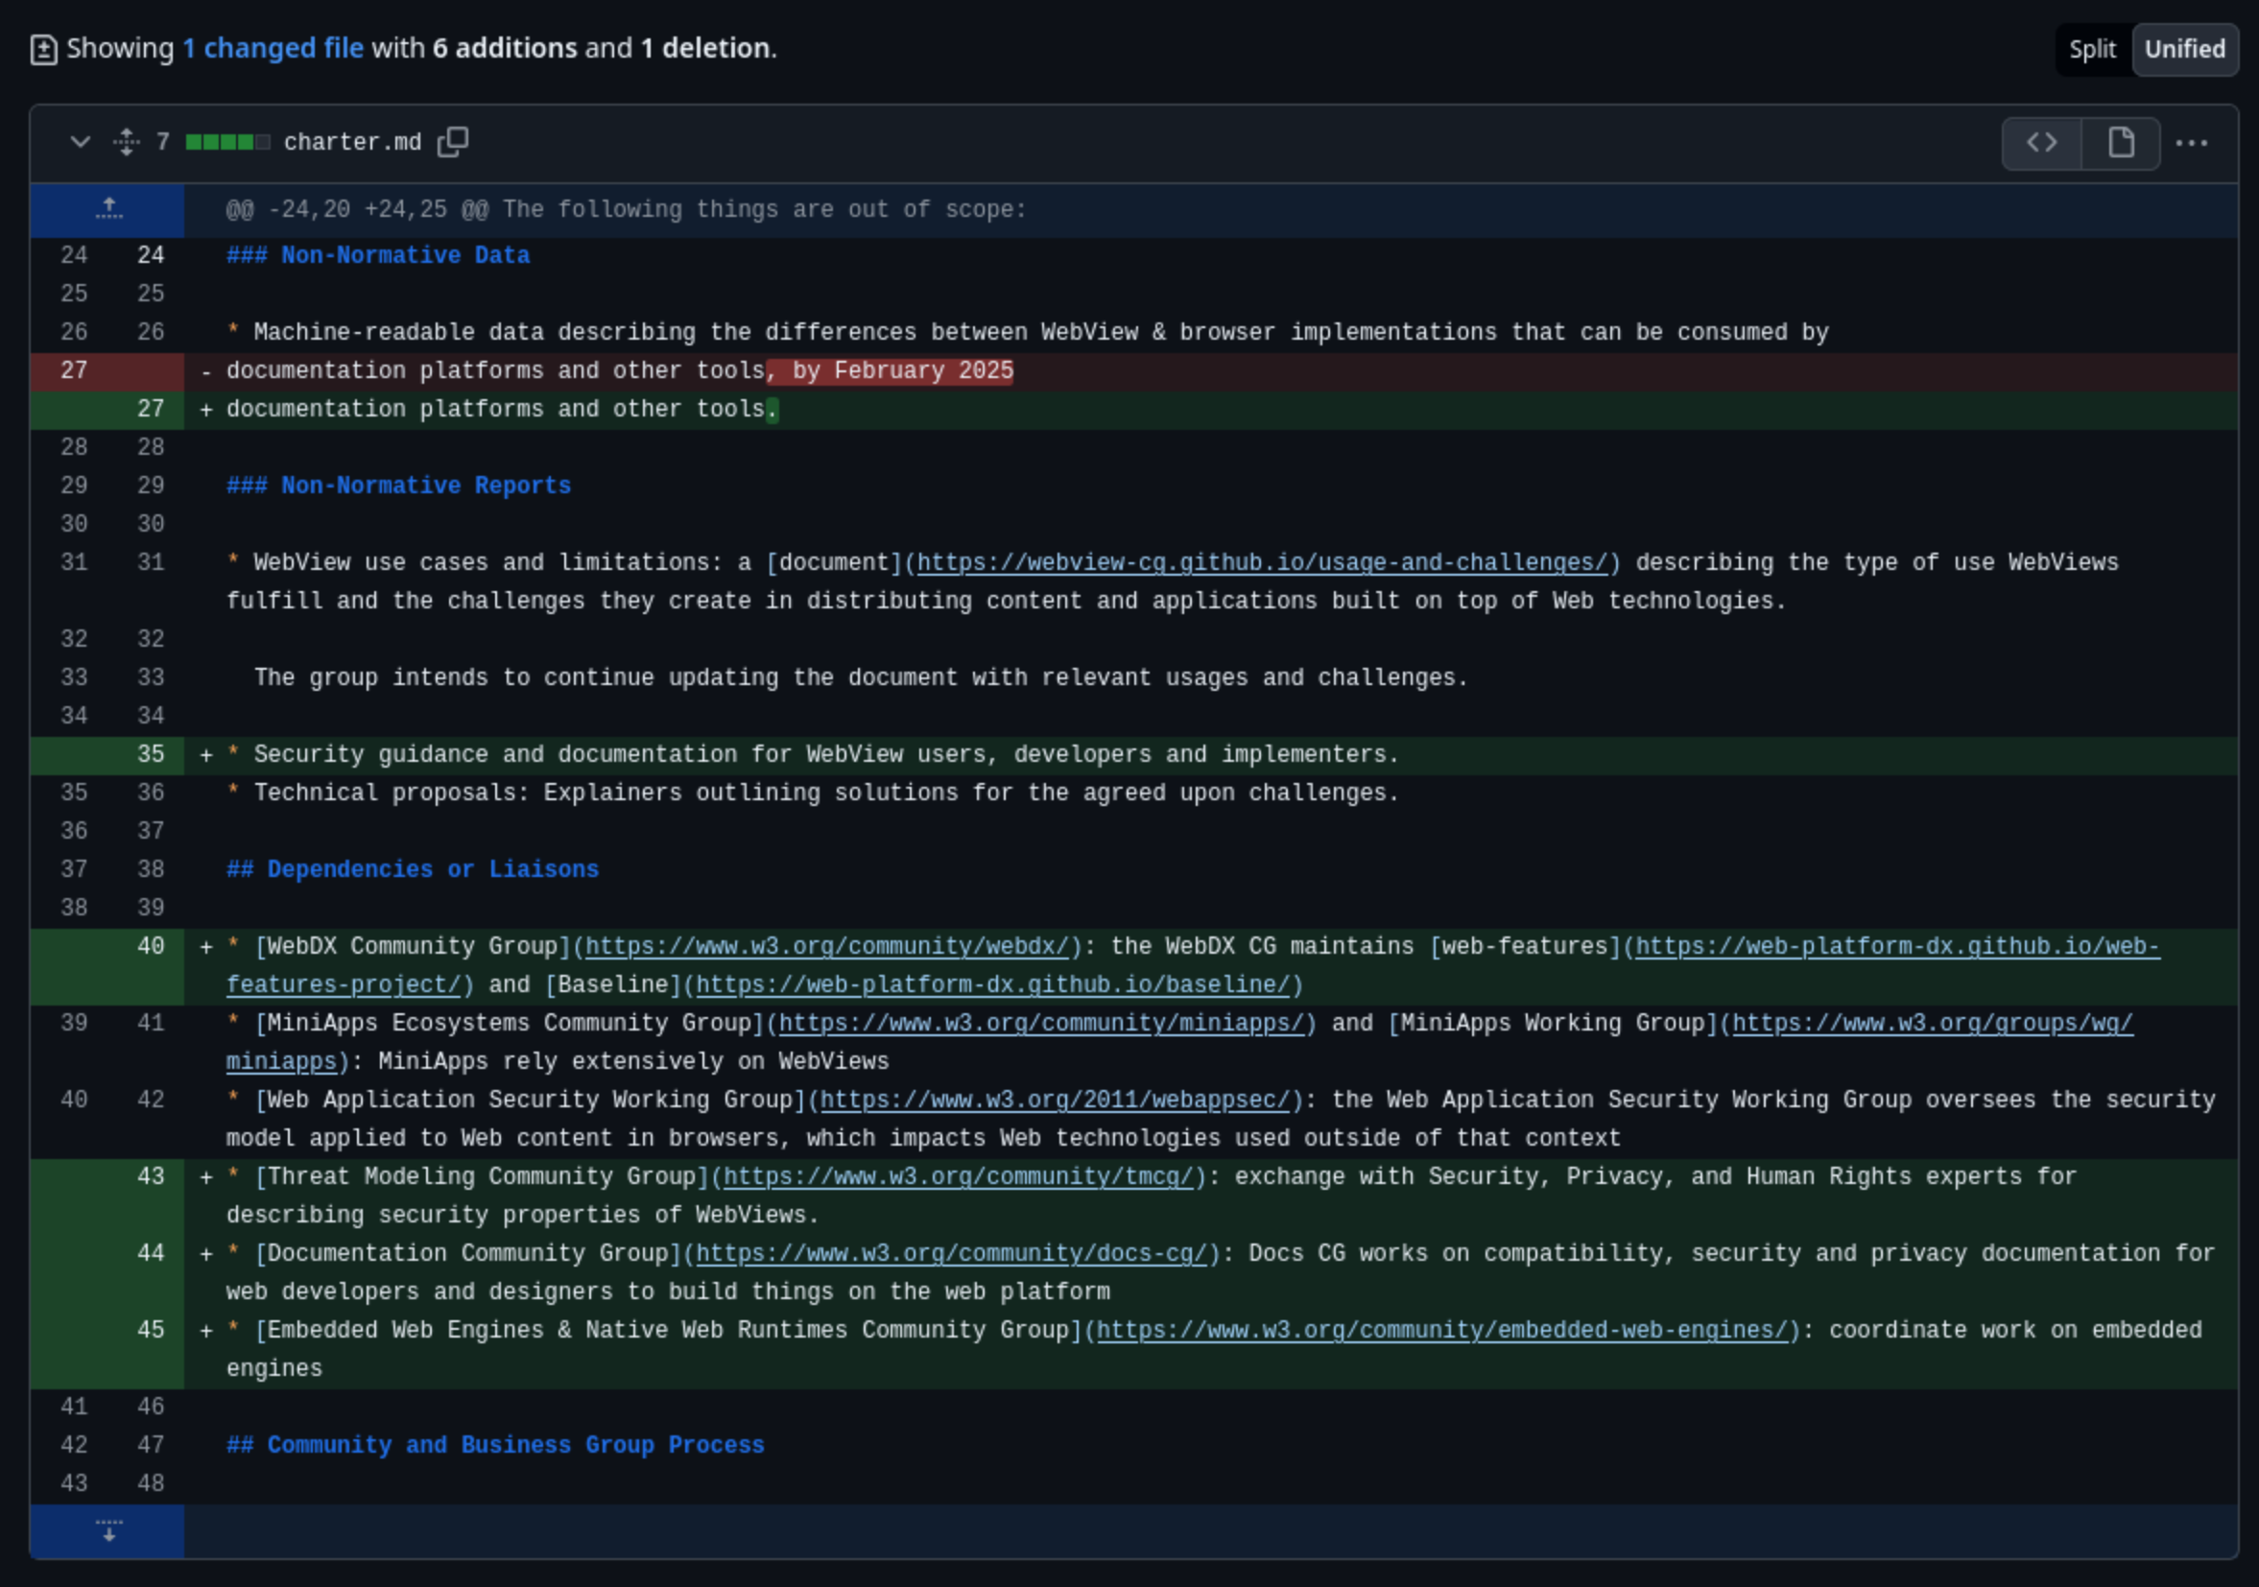Open the MiniApps Working Group wg URL
Image resolution: width=2259 pixels, height=1587 pixels.
[x=1933, y=1023]
